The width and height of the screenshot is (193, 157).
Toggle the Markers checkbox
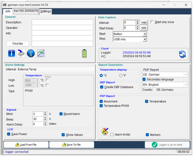click(x=147, y=135)
